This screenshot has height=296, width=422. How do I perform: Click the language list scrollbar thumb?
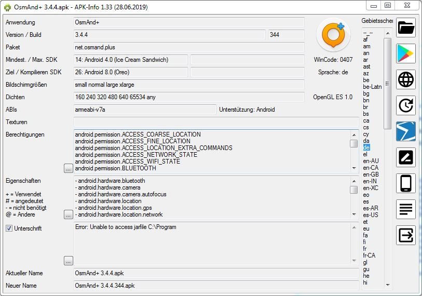pyautogui.click(x=388, y=84)
